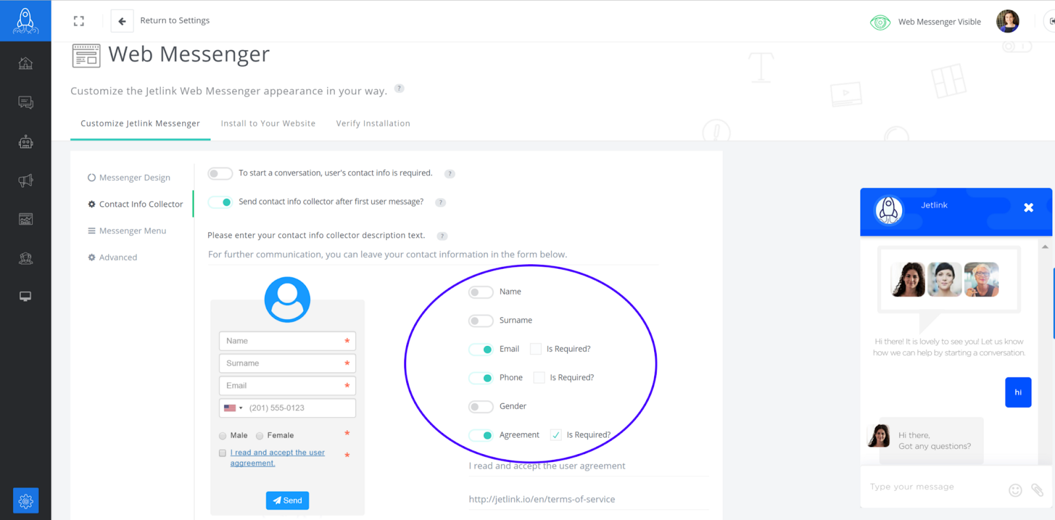Image resolution: width=1055 pixels, height=520 pixels.
Task: Open the phone country flag dropdown
Action: (233, 408)
